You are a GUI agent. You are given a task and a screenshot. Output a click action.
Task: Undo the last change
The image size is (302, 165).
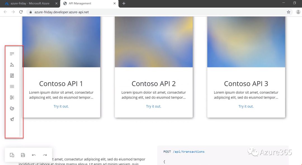click(34, 155)
